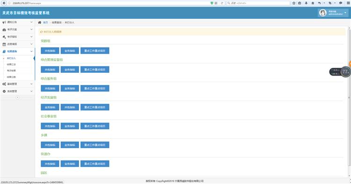
Task: Reload the page with the refresh icon
Action: coord(222,3)
